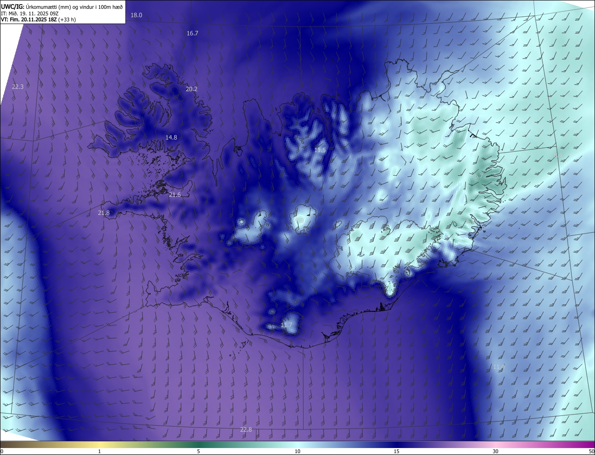The height and width of the screenshot is (455, 595).
Task: Click the 11.5 value in north Iceland
Action: 320,150
